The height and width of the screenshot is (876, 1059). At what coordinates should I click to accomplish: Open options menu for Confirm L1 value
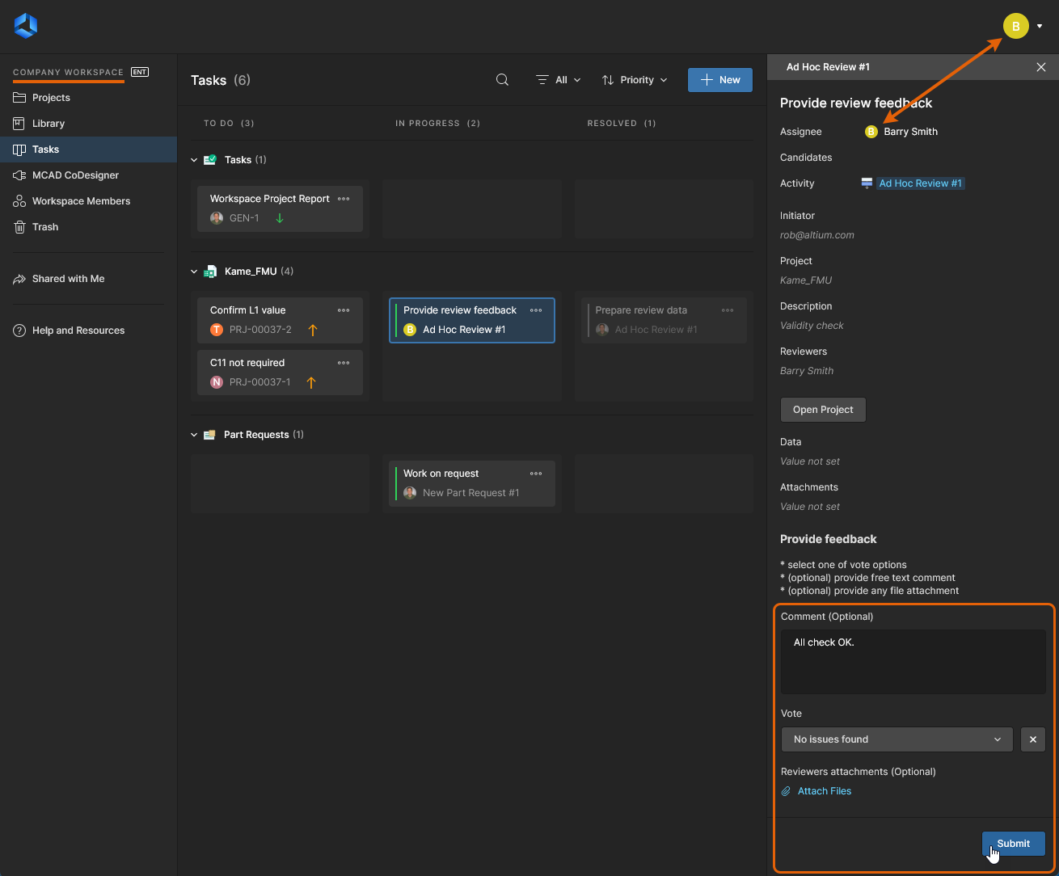pos(344,310)
